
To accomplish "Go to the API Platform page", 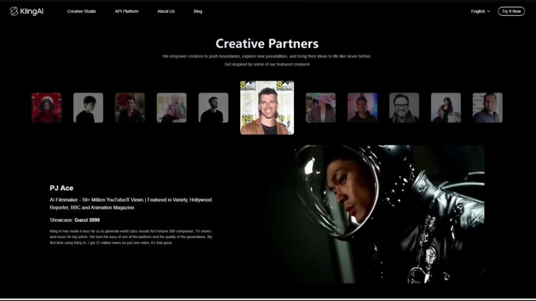I will point(127,11).
